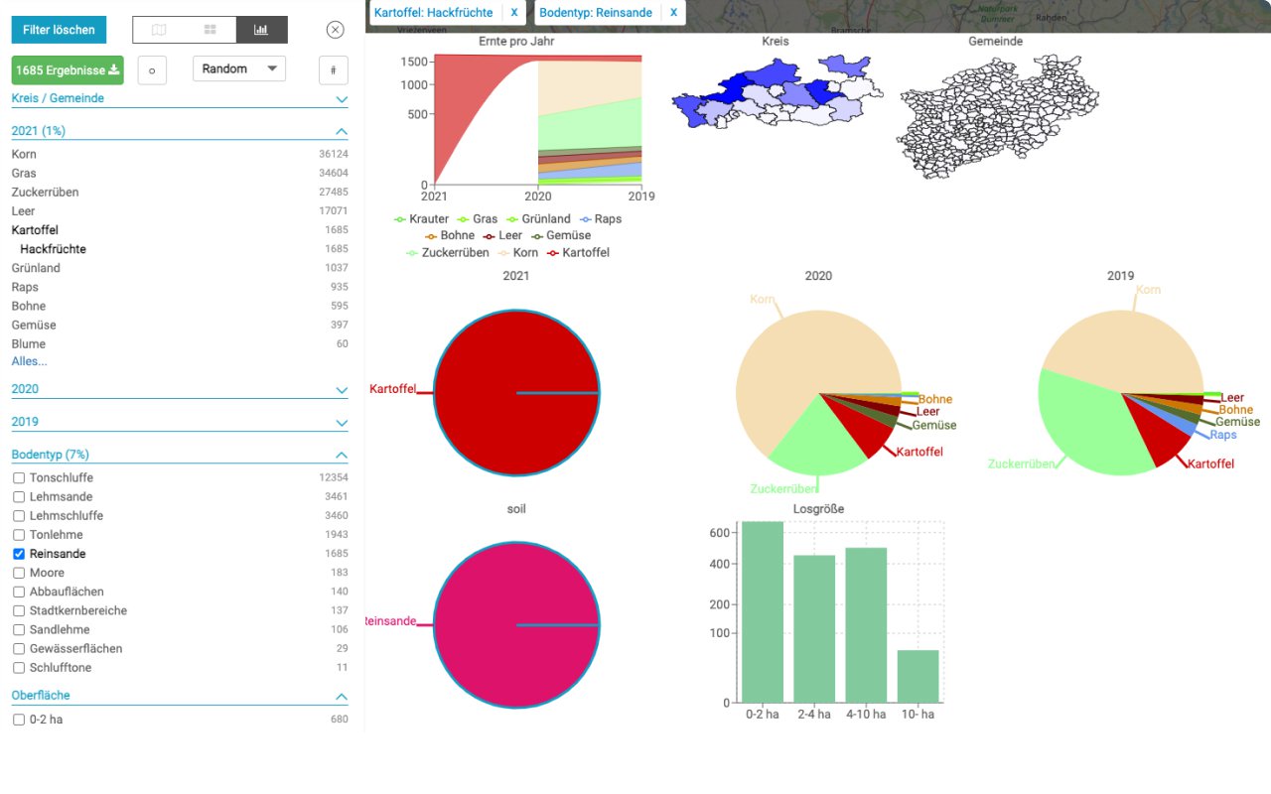The width and height of the screenshot is (1271, 794).
Task: Open the Random sort dropdown
Action: coord(239,68)
